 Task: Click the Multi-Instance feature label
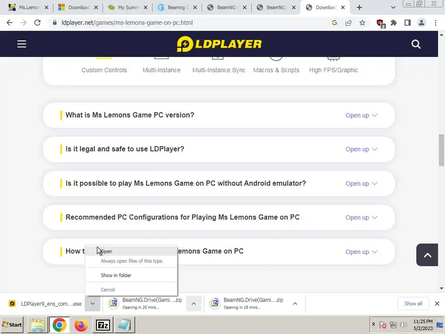pyautogui.click(x=162, y=70)
